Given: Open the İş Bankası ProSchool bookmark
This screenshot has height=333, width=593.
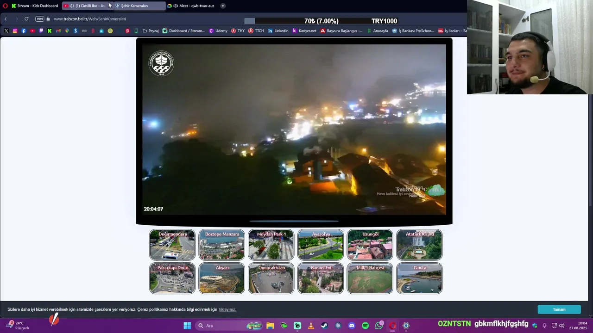Looking at the screenshot, I should tap(413, 31).
